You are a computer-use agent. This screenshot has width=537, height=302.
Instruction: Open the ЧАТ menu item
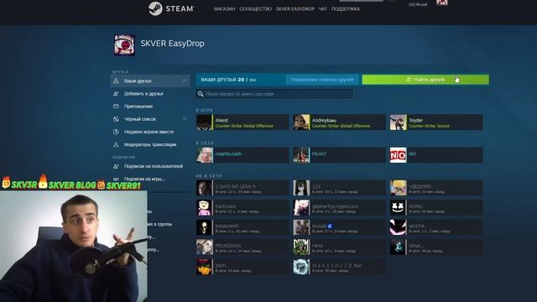[x=322, y=9]
